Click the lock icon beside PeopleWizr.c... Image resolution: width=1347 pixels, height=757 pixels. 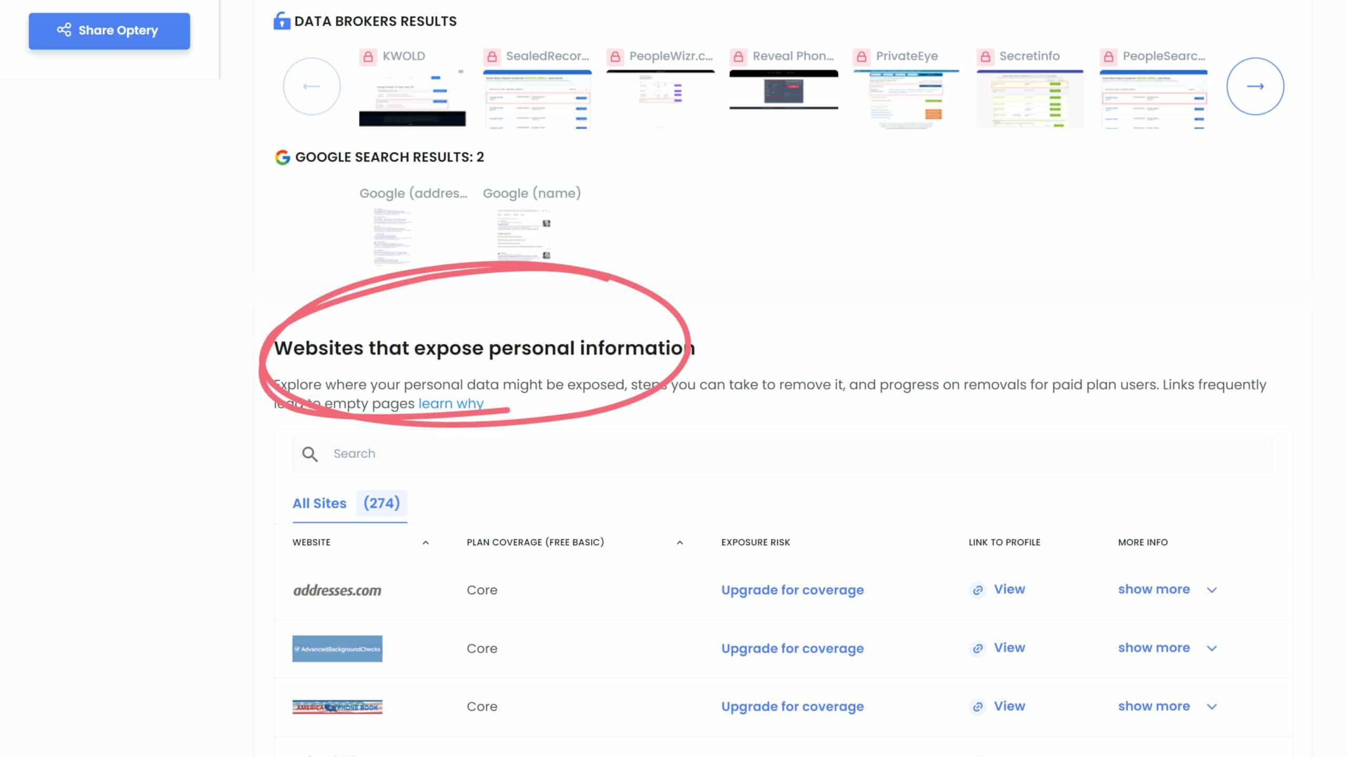point(615,56)
